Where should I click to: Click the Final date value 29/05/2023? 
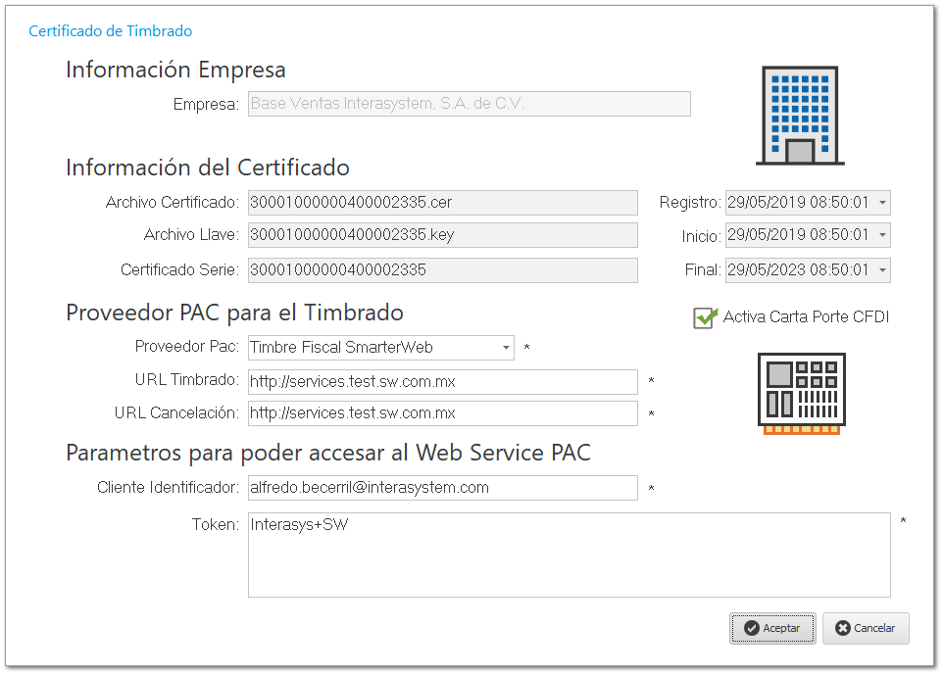coord(767,269)
